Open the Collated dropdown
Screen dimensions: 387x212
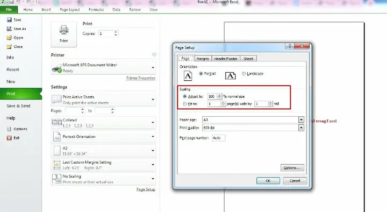tap(153, 122)
